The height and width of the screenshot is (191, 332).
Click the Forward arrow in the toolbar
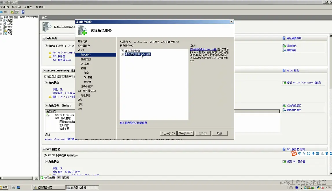click(x=6, y=12)
